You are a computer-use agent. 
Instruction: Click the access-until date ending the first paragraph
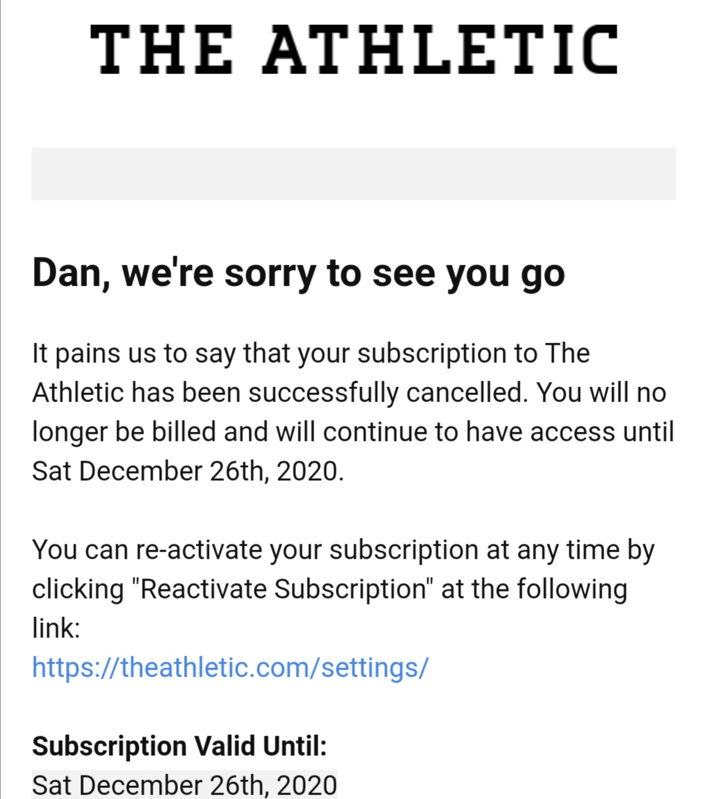(187, 471)
